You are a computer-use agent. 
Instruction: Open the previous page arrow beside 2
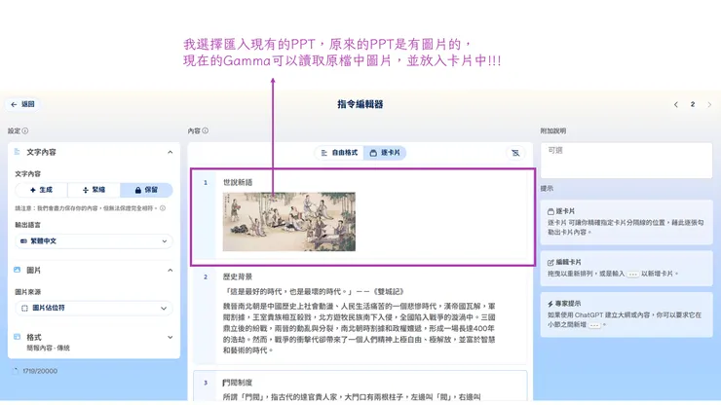pos(676,105)
